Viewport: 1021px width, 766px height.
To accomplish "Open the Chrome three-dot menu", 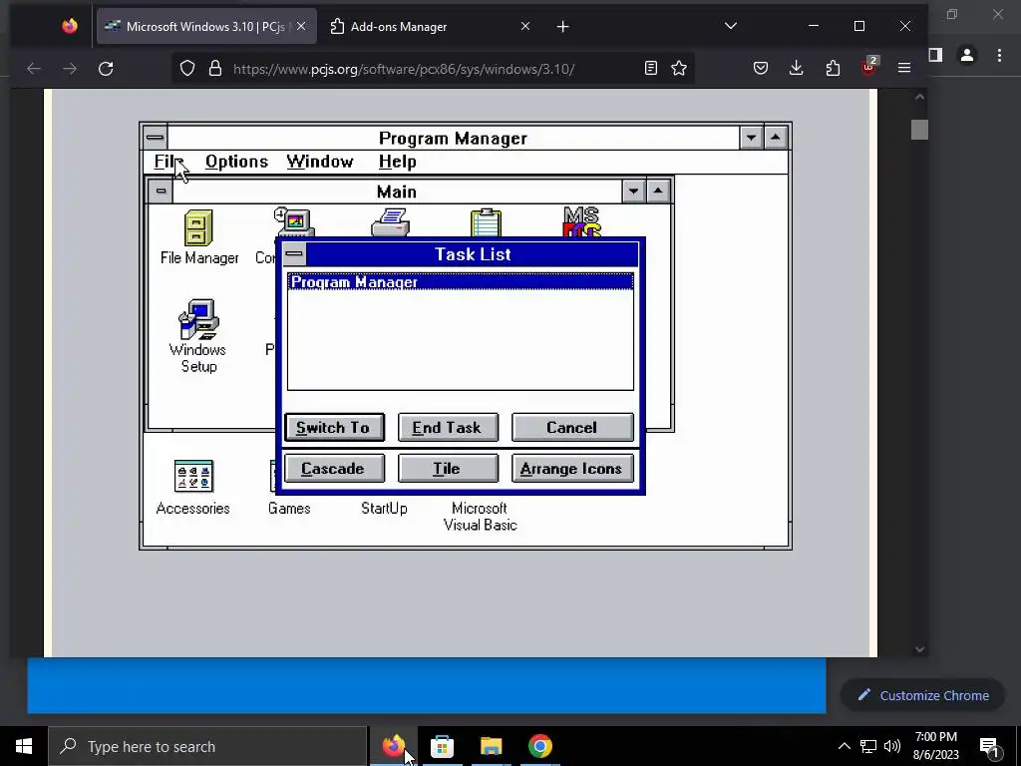I will tap(999, 56).
